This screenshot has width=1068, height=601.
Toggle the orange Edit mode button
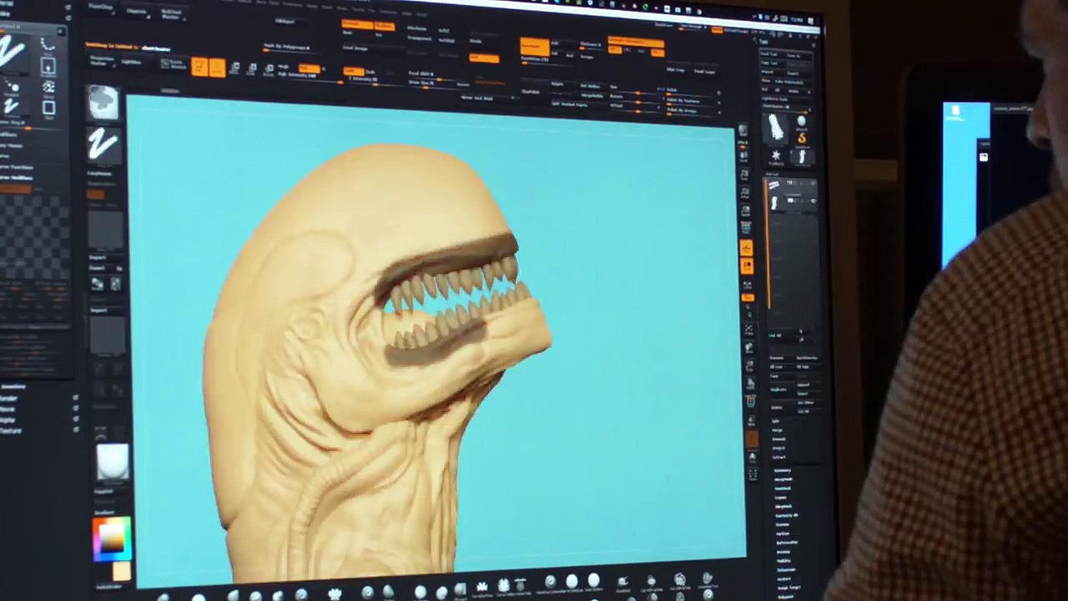tap(199, 67)
